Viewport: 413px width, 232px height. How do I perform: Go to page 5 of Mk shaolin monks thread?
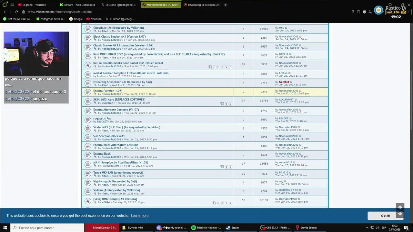tap(230, 67)
